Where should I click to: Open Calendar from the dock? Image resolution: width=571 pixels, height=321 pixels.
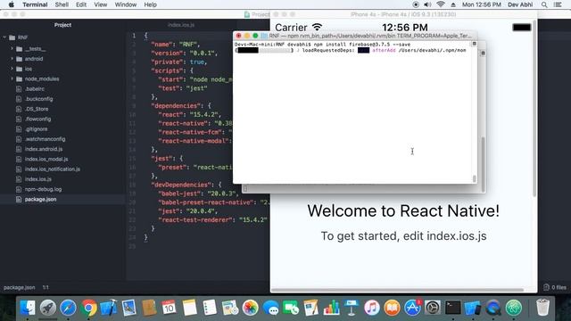tap(169, 308)
